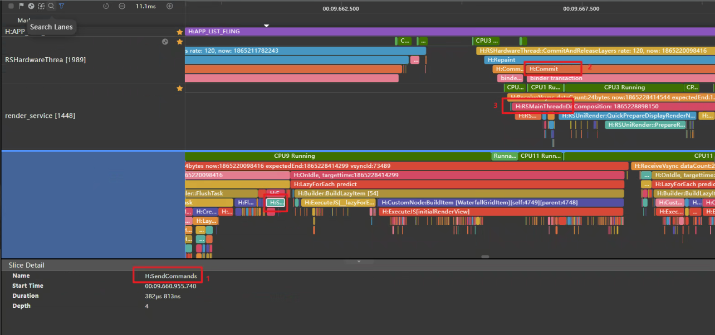Click the reset zoom circular icon
This screenshot has height=335, width=715.
(106, 6)
